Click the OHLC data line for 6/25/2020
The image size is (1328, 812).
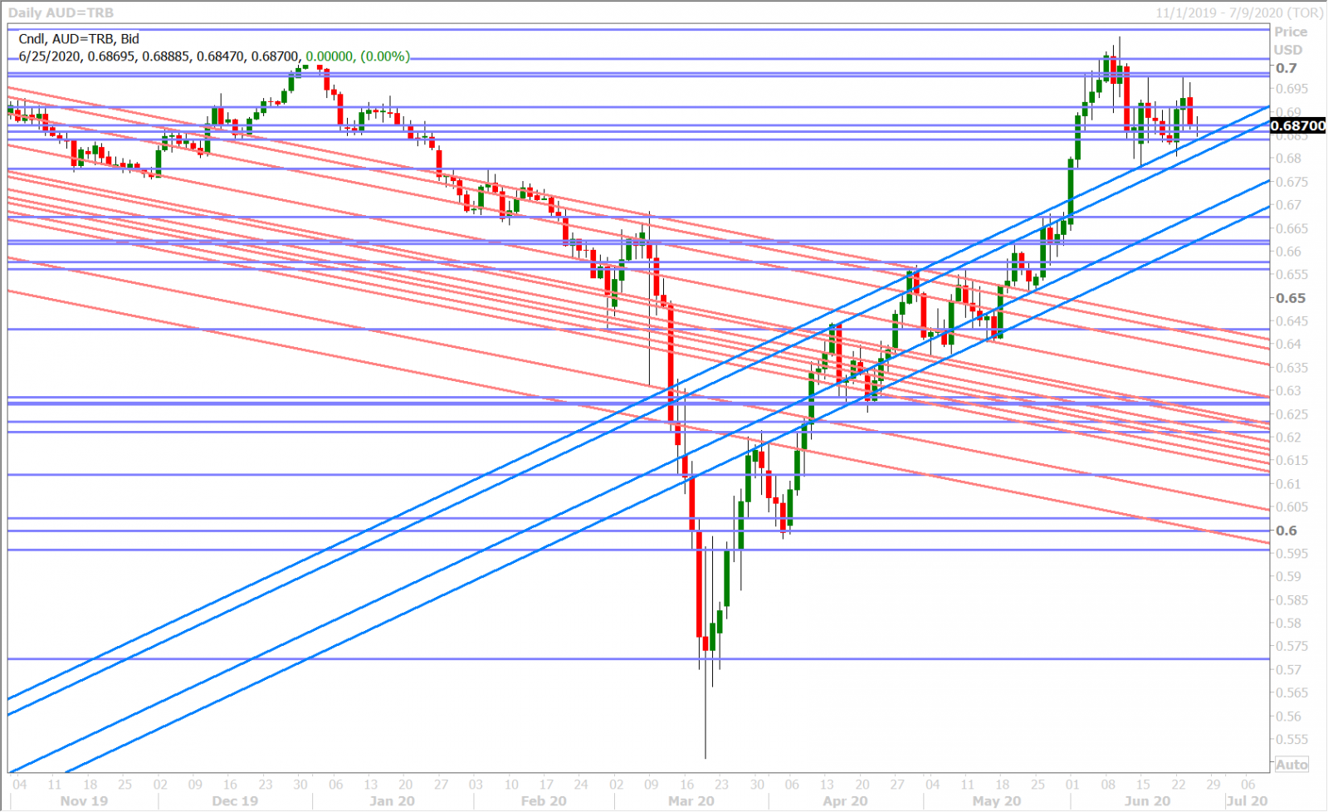click(214, 56)
